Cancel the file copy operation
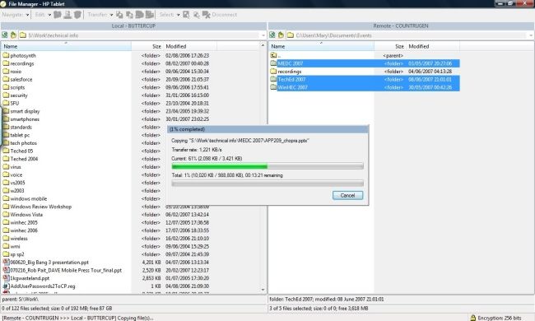 pos(347,195)
